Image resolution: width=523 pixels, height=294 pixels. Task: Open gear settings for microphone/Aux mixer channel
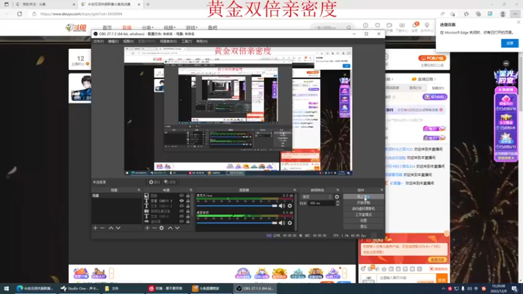(290, 206)
